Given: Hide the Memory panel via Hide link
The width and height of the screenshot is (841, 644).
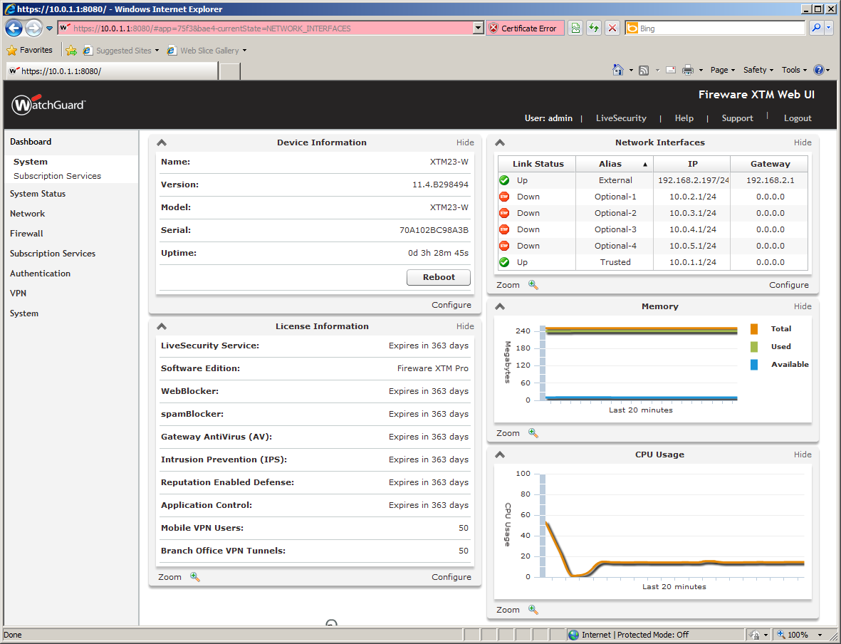Looking at the screenshot, I should point(803,306).
